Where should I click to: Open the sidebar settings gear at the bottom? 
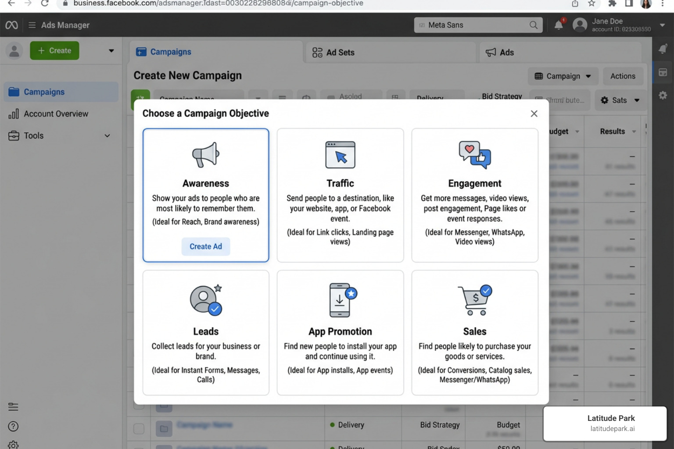pos(13,445)
